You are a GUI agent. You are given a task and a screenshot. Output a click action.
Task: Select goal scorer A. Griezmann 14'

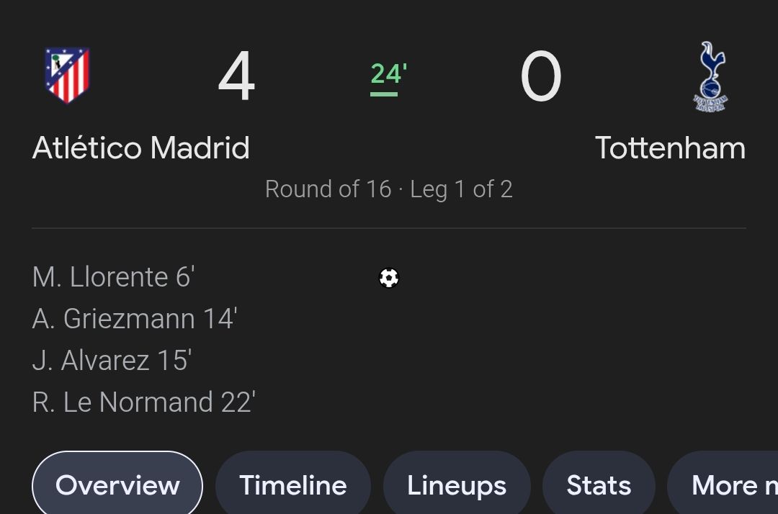coord(135,319)
